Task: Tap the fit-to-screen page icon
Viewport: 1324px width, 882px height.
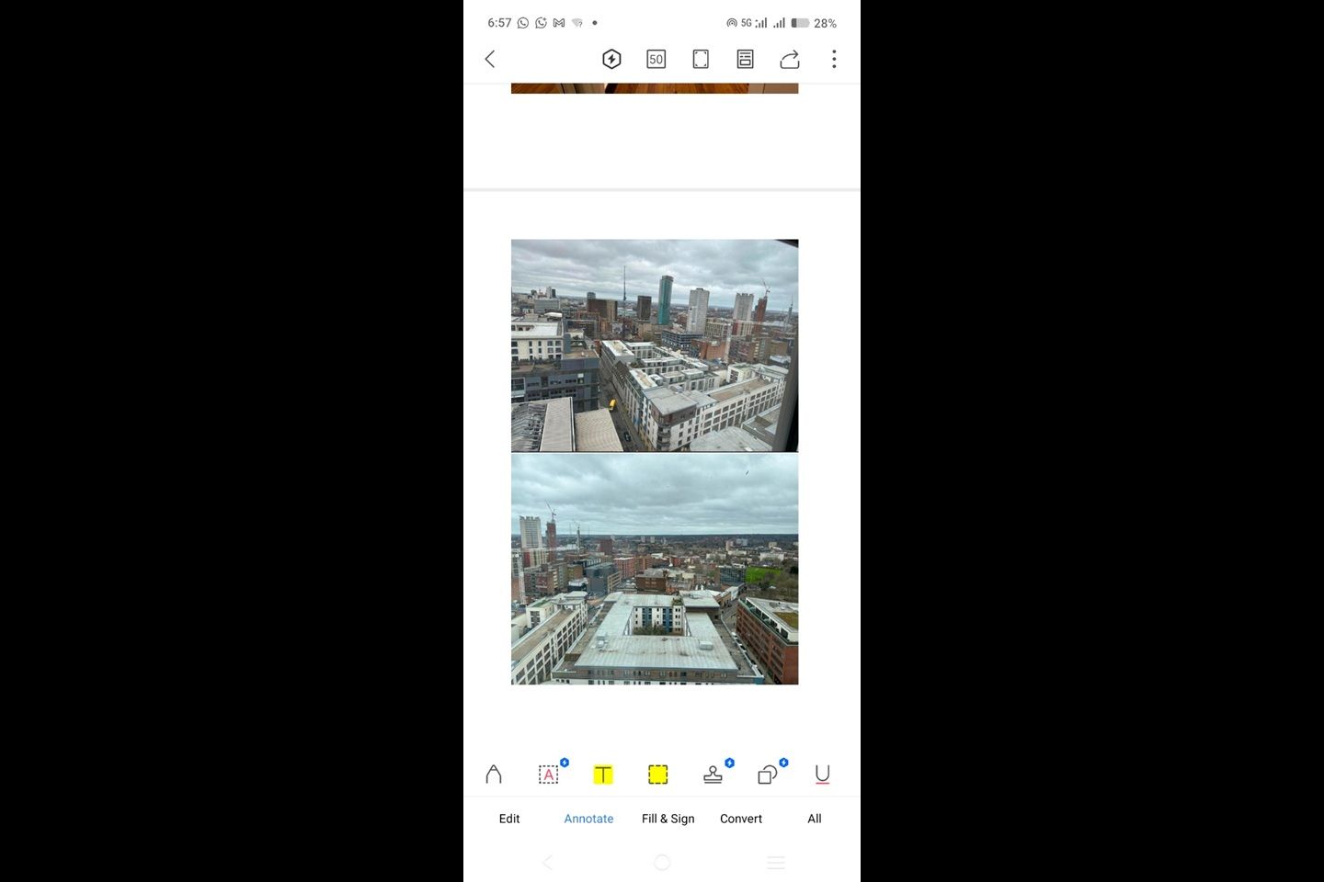Action: (701, 59)
